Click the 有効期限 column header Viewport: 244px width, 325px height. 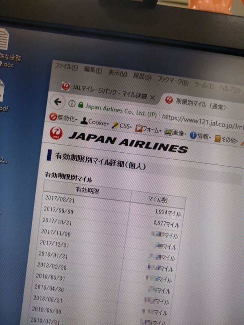[87, 190]
